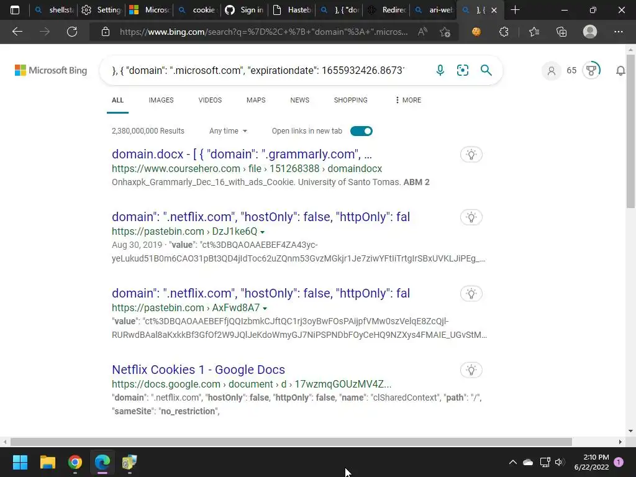Add this page to favorites star
636x477 pixels.
[445, 32]
